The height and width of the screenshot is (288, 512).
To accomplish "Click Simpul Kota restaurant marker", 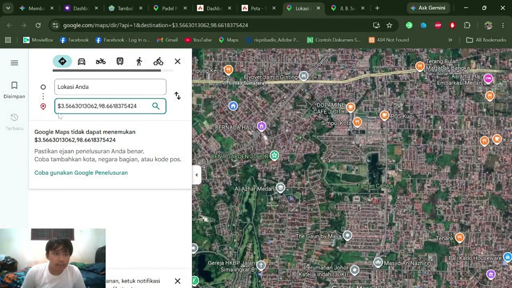I will pyautogui.click(x=357, y=122).
